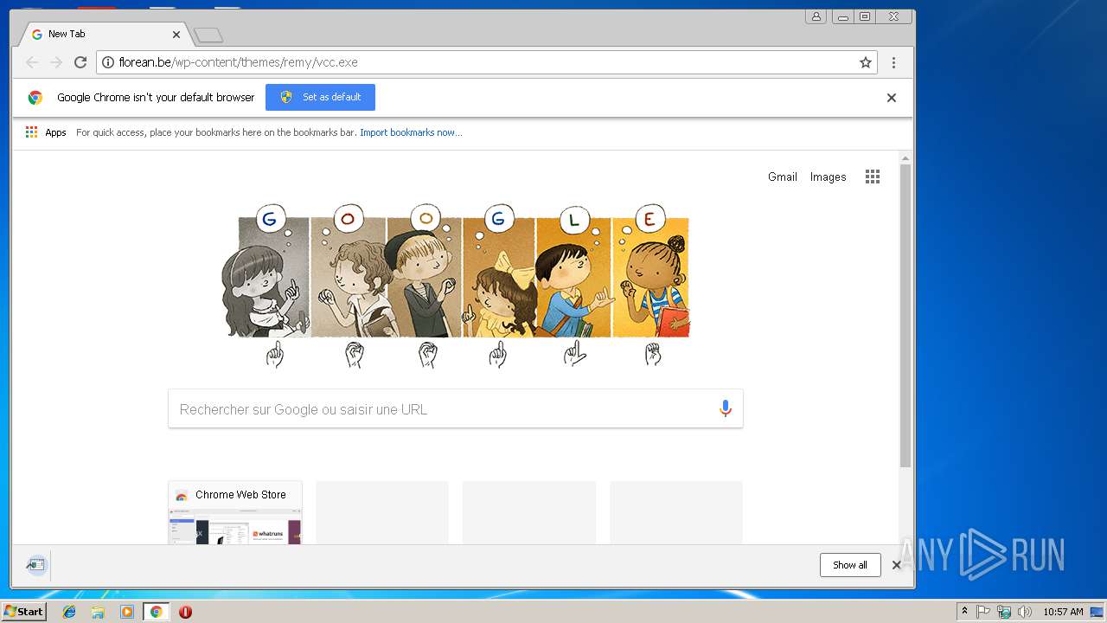The height and width of the screenshot is (623, 1107).
Task: Start voice search with the microphone icon
Action: (726, 409)
